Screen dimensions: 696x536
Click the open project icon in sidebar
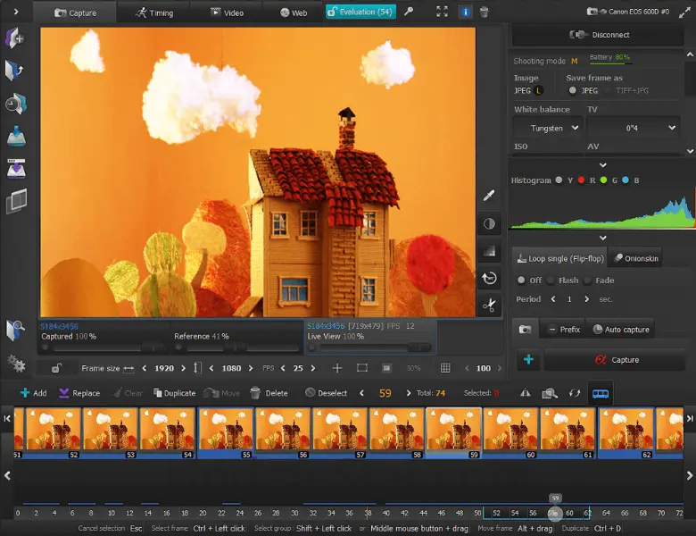pos(14,71)
